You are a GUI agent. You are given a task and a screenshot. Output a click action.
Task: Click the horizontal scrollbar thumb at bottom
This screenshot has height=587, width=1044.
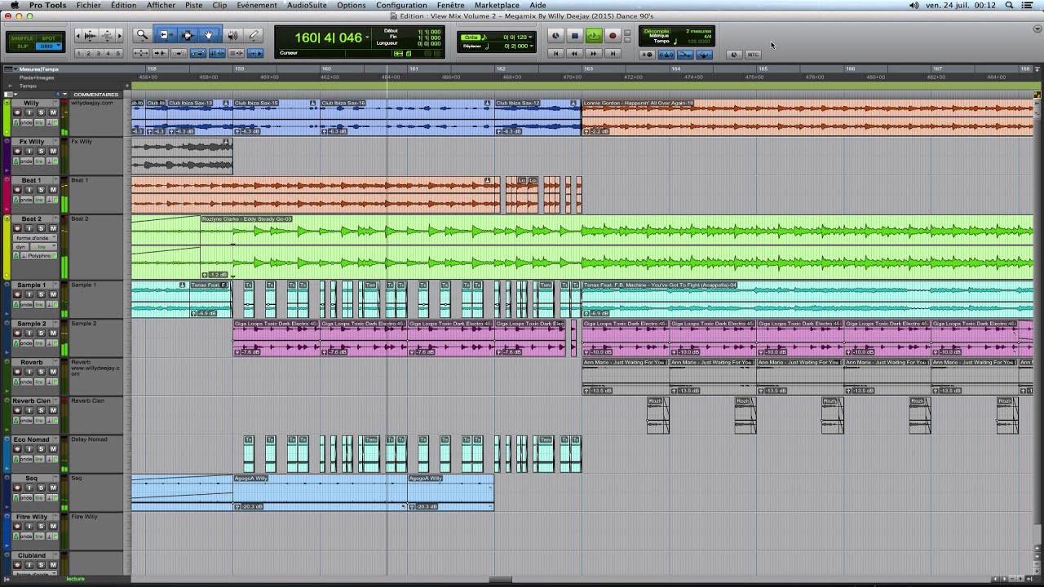(500, 580)
